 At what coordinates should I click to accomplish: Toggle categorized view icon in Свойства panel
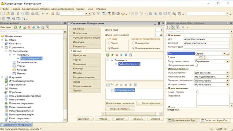[x=173, y=27]
